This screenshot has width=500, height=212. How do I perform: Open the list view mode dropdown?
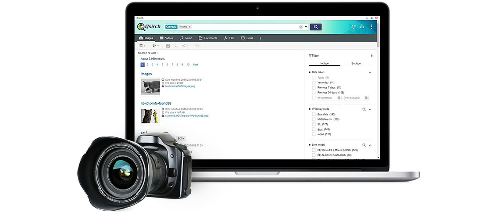(142, 46)
